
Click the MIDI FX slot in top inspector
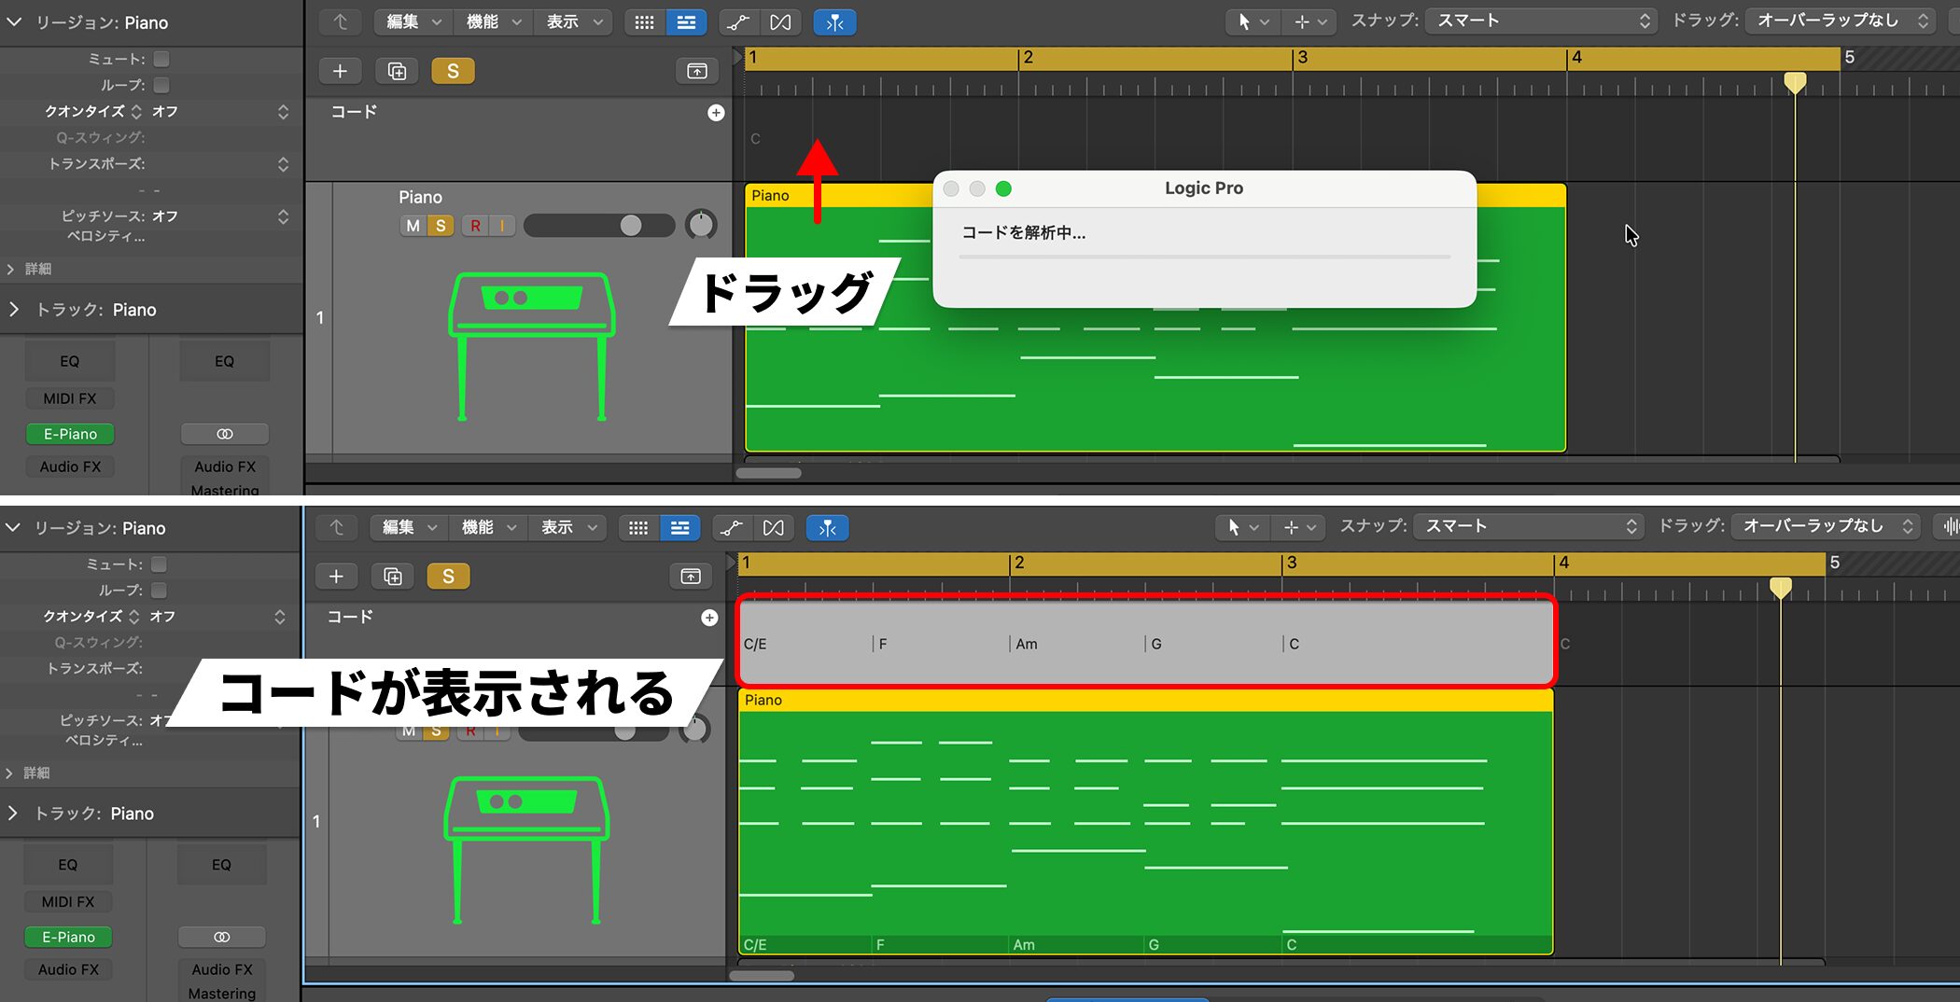[70, 398]
